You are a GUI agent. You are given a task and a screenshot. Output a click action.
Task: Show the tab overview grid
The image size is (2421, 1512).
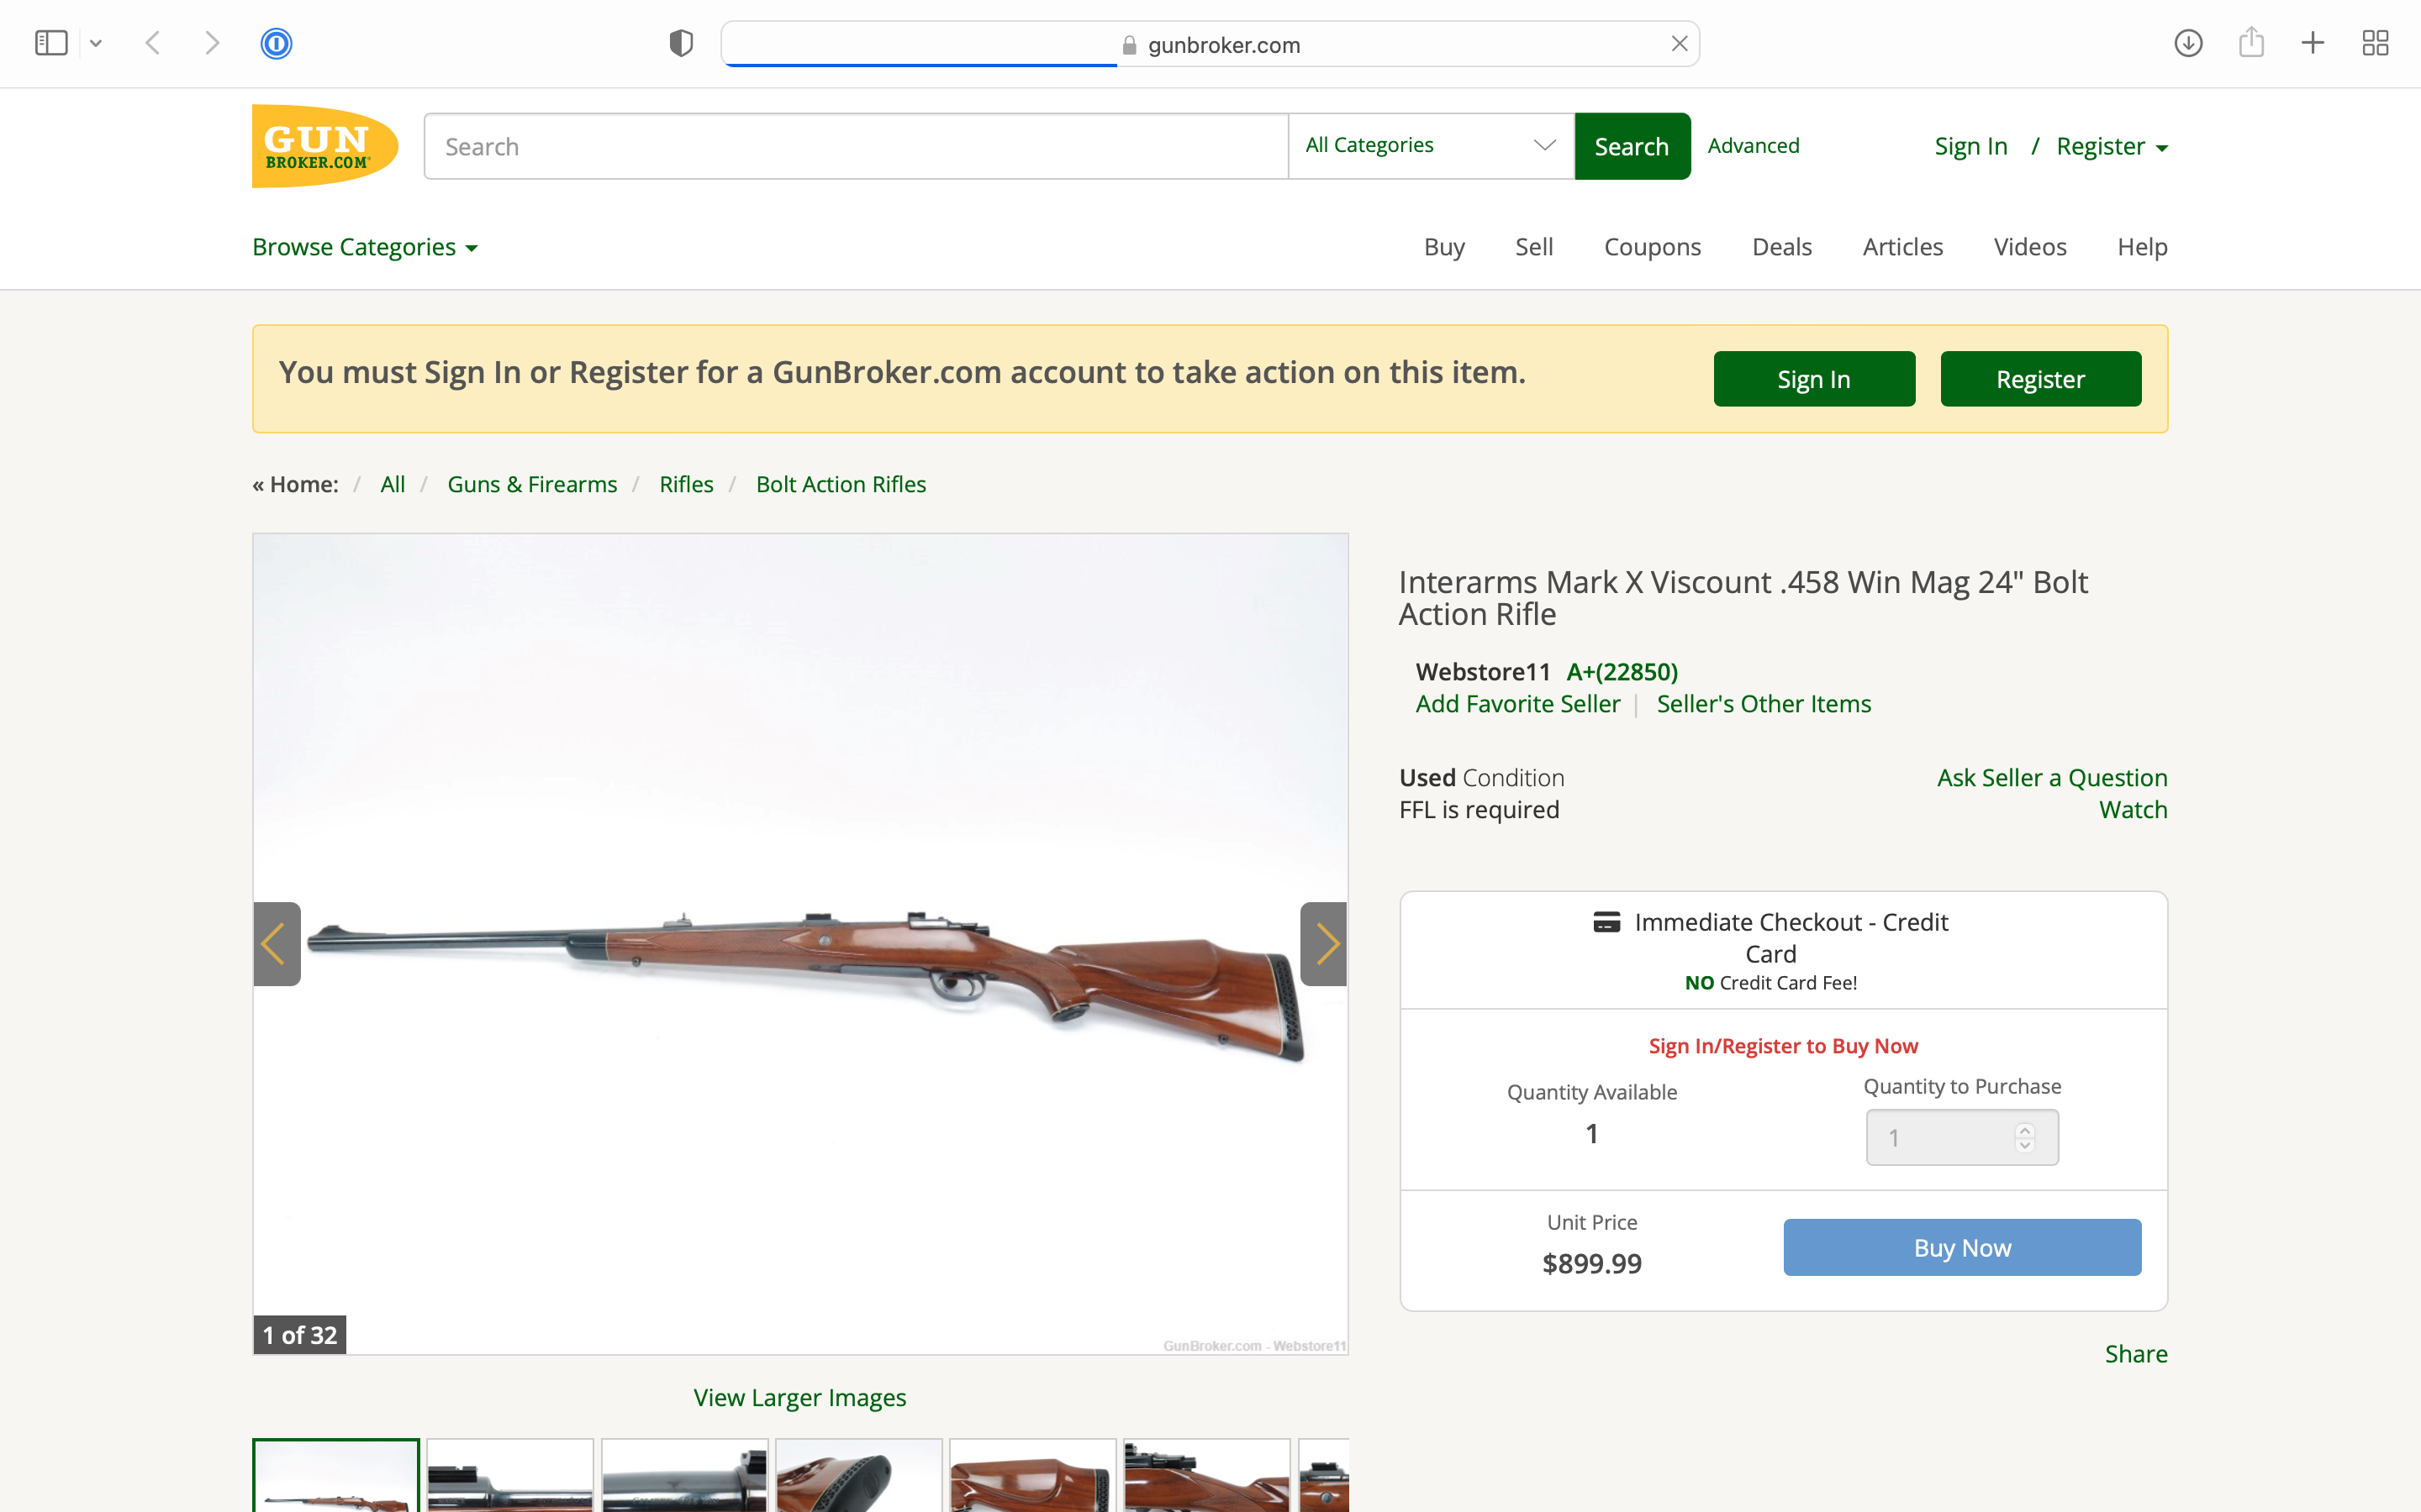point(2375,43)
